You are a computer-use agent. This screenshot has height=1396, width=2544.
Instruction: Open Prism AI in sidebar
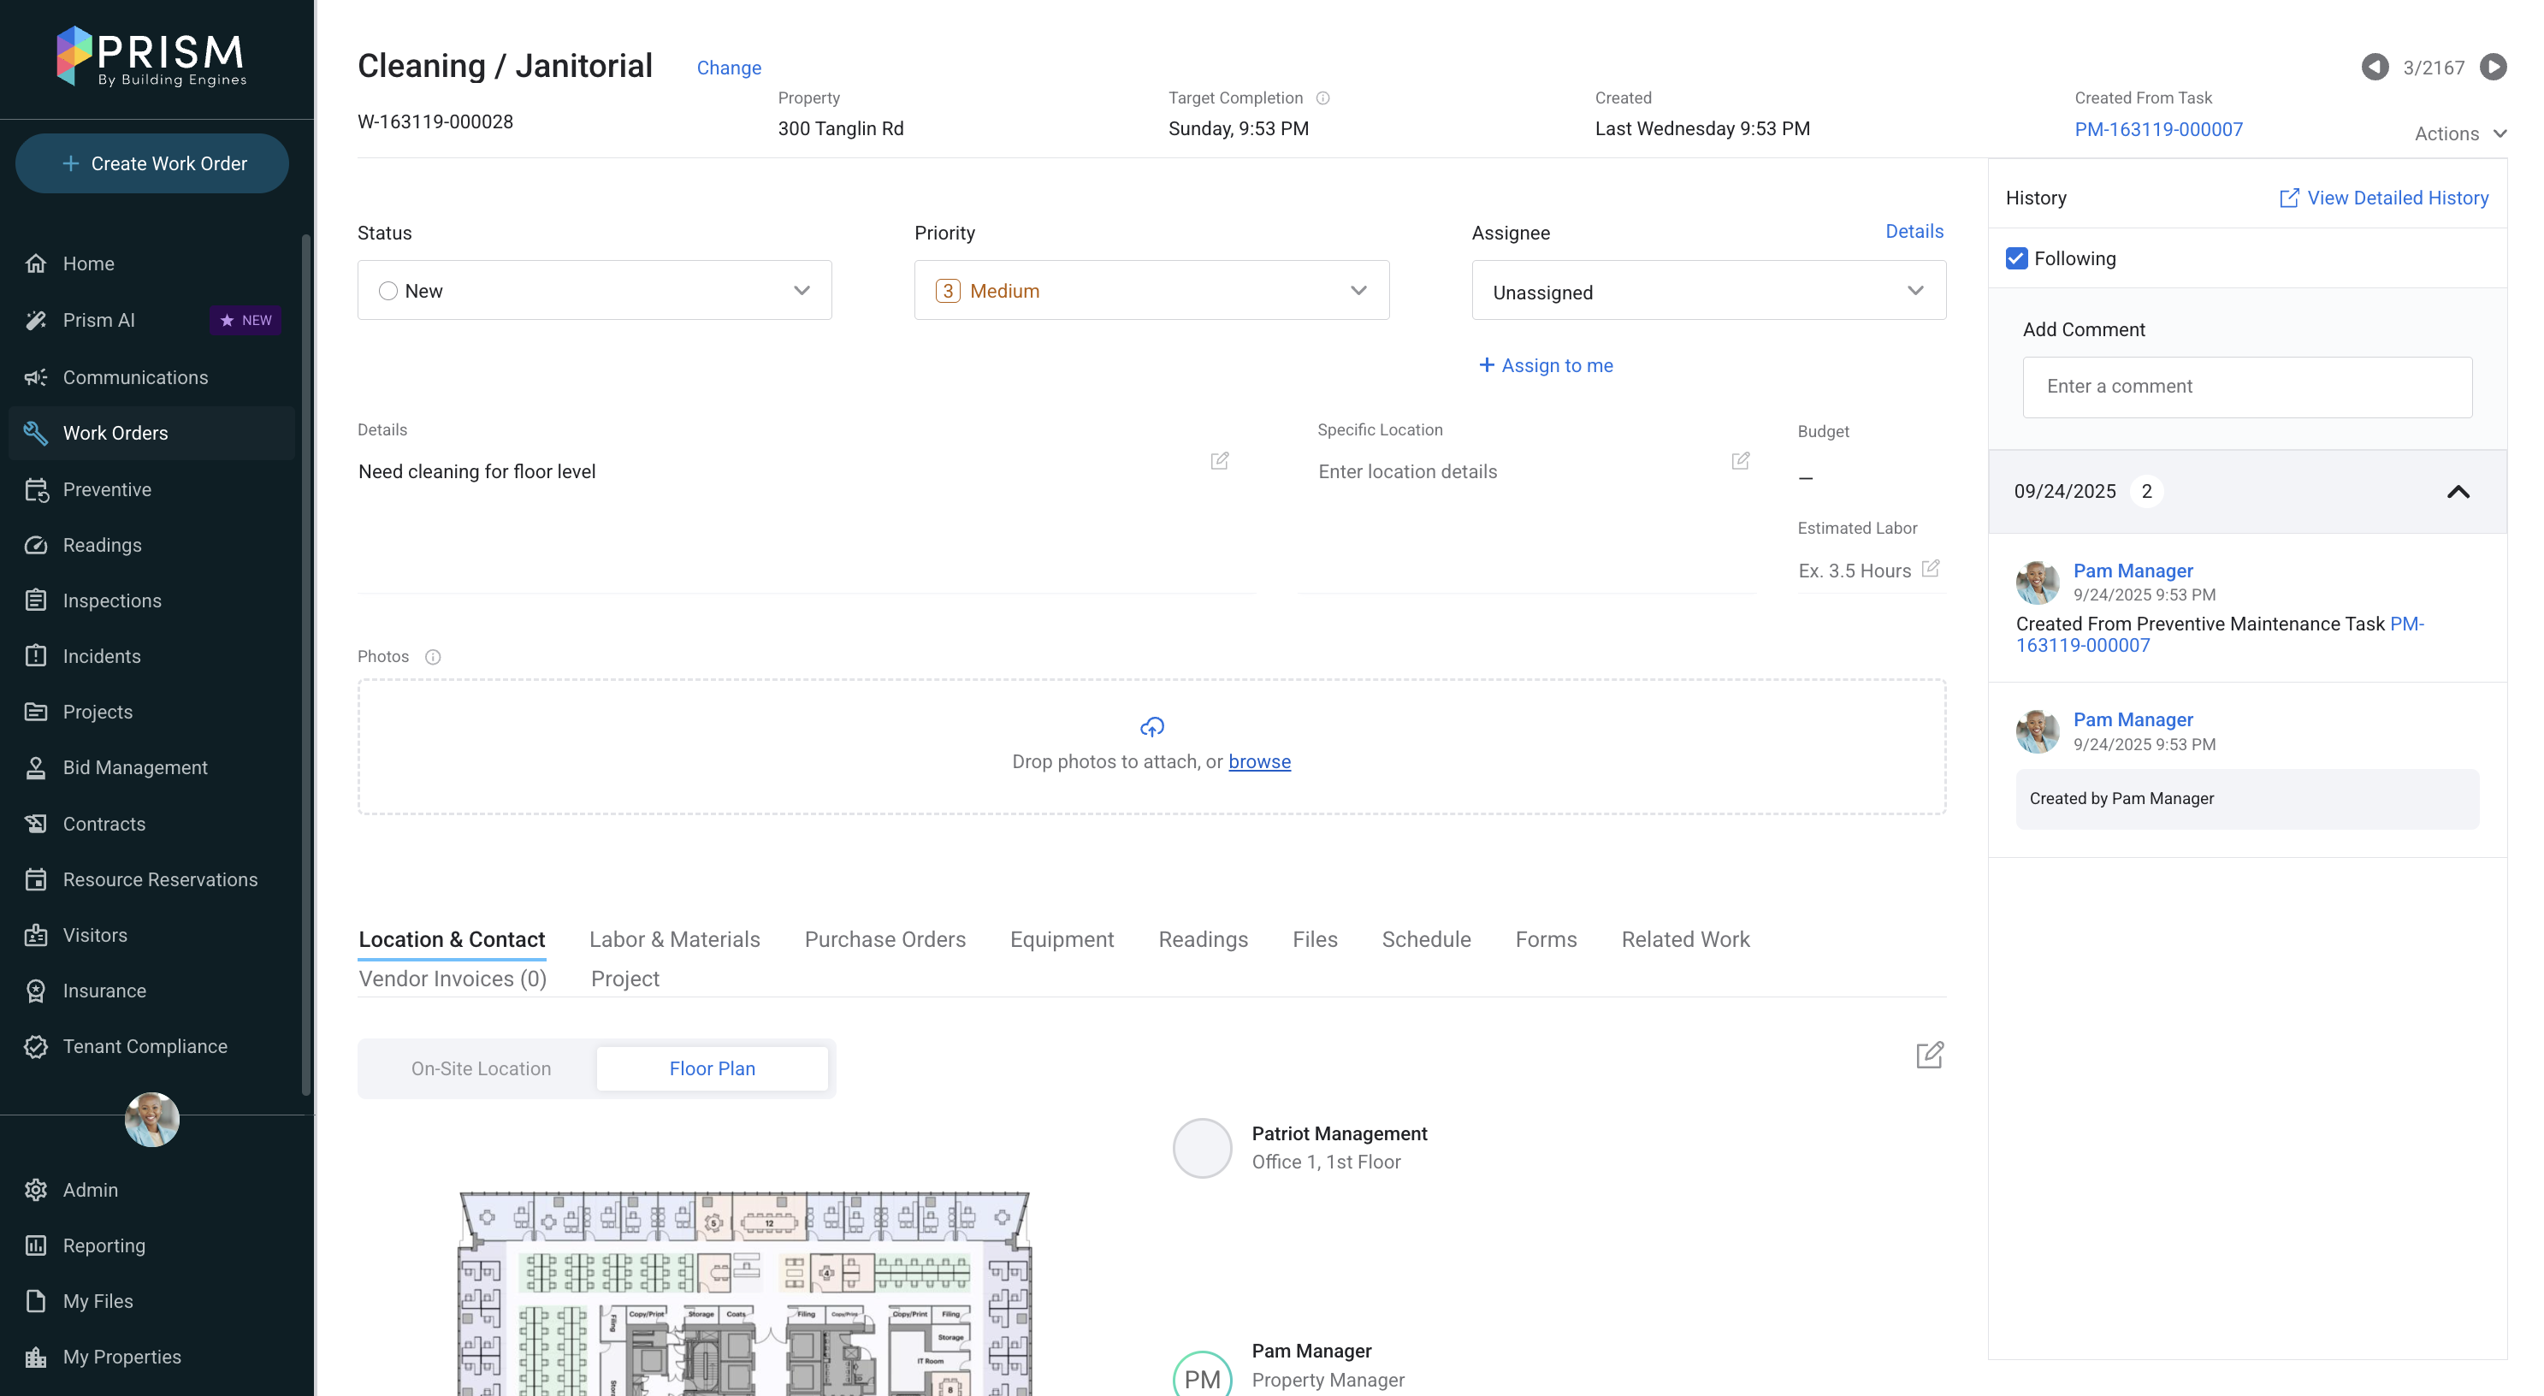coord(98,320)
